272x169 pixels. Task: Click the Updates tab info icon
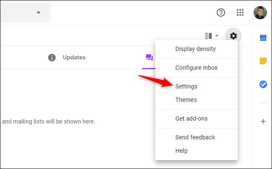pyautogui.click(x=52, y=58)
